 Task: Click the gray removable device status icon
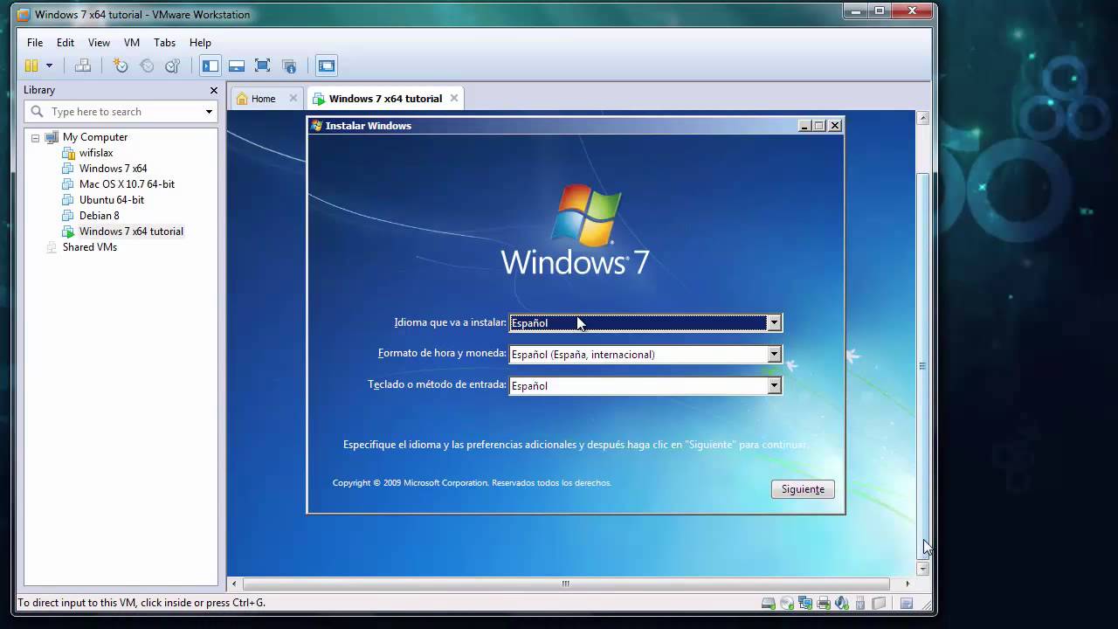pyautogui.click(x=879, y=603)
